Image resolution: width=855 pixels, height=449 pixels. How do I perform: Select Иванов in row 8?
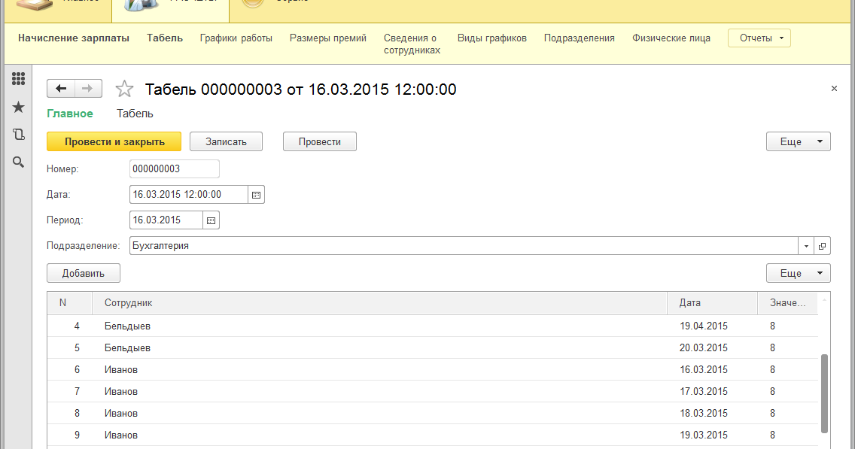121,413
